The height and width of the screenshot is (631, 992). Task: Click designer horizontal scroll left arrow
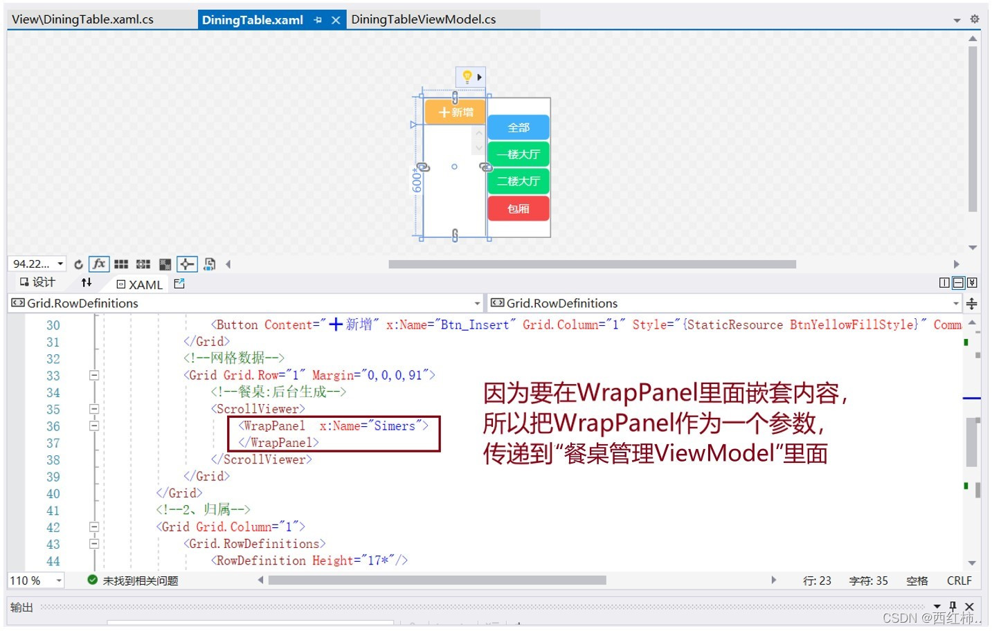(x=228, y=264)
